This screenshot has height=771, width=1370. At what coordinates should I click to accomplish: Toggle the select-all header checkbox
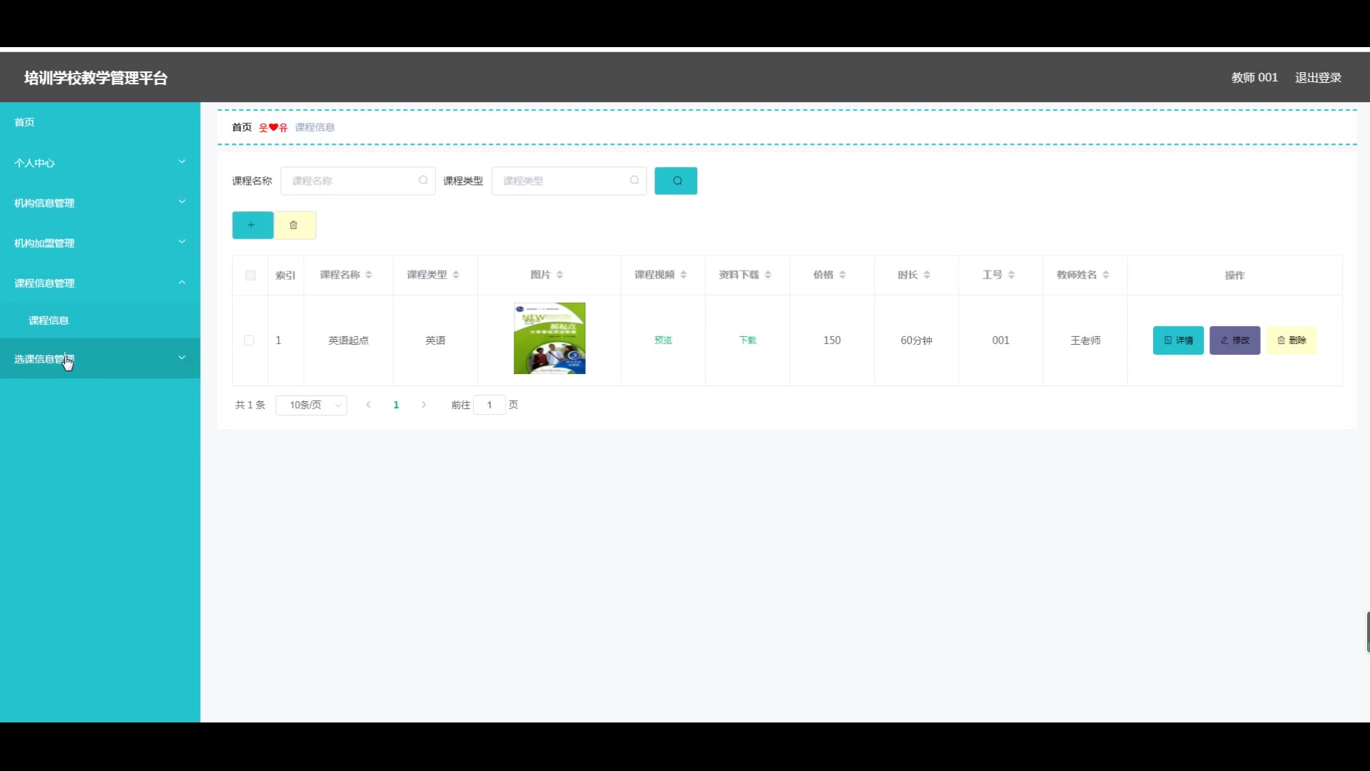(250, 276)
